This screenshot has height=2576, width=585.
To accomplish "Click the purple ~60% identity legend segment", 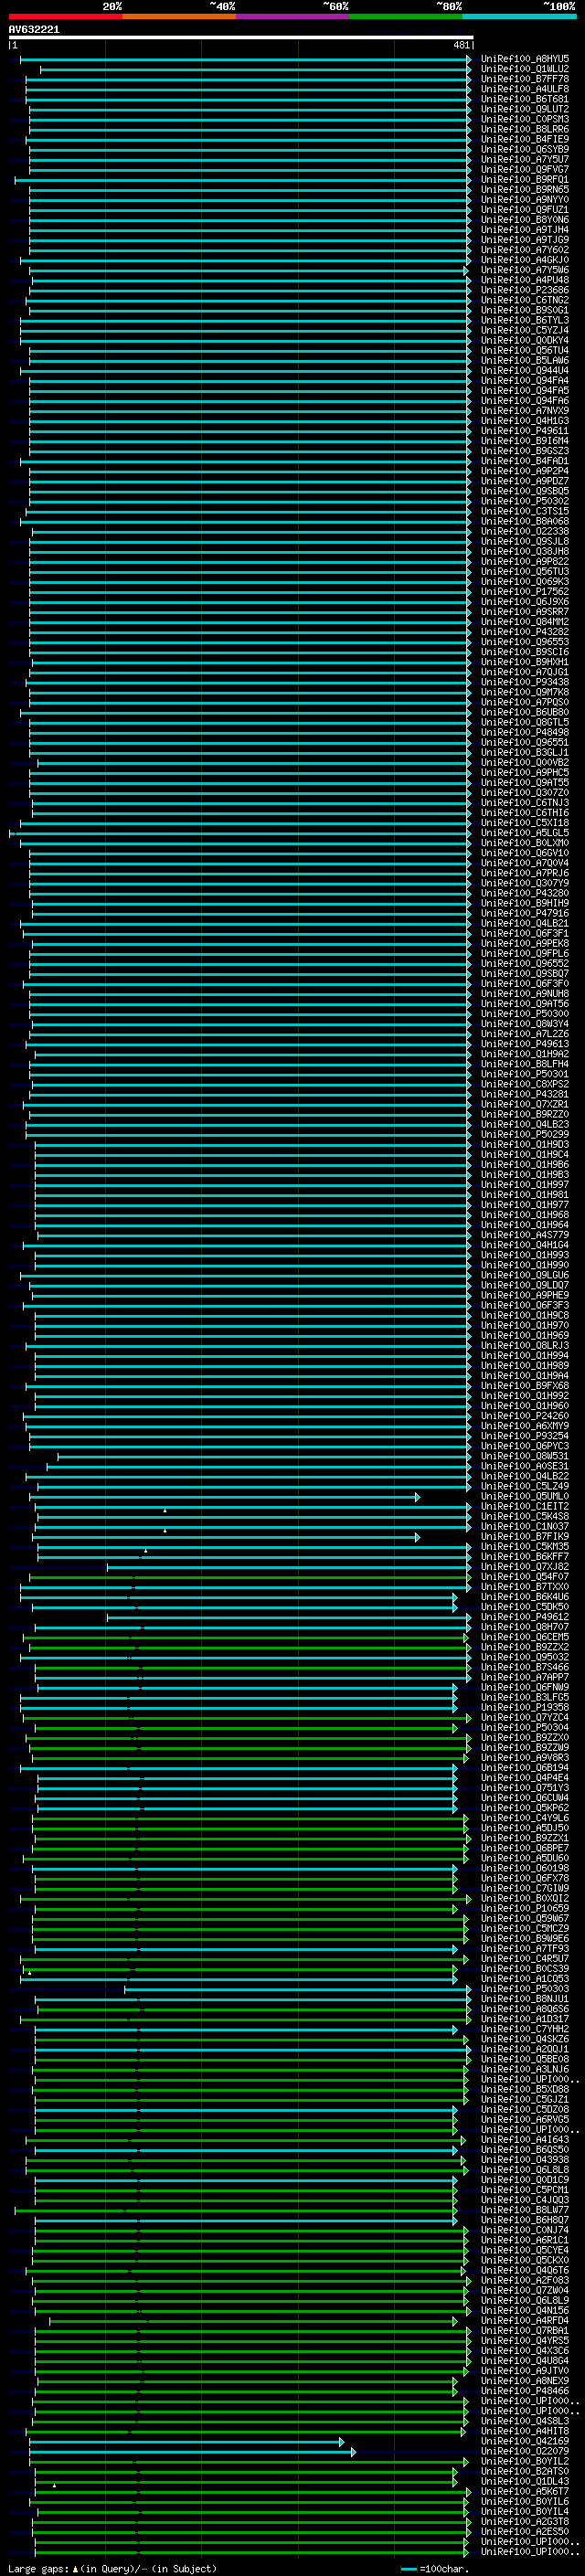I will (292, 16).
